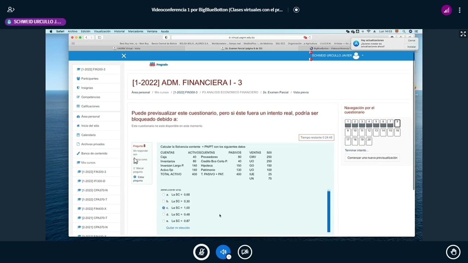Click Quitar mi elección link
The image size is (468, 263).
pyautogui.click(x=178, y=228)
